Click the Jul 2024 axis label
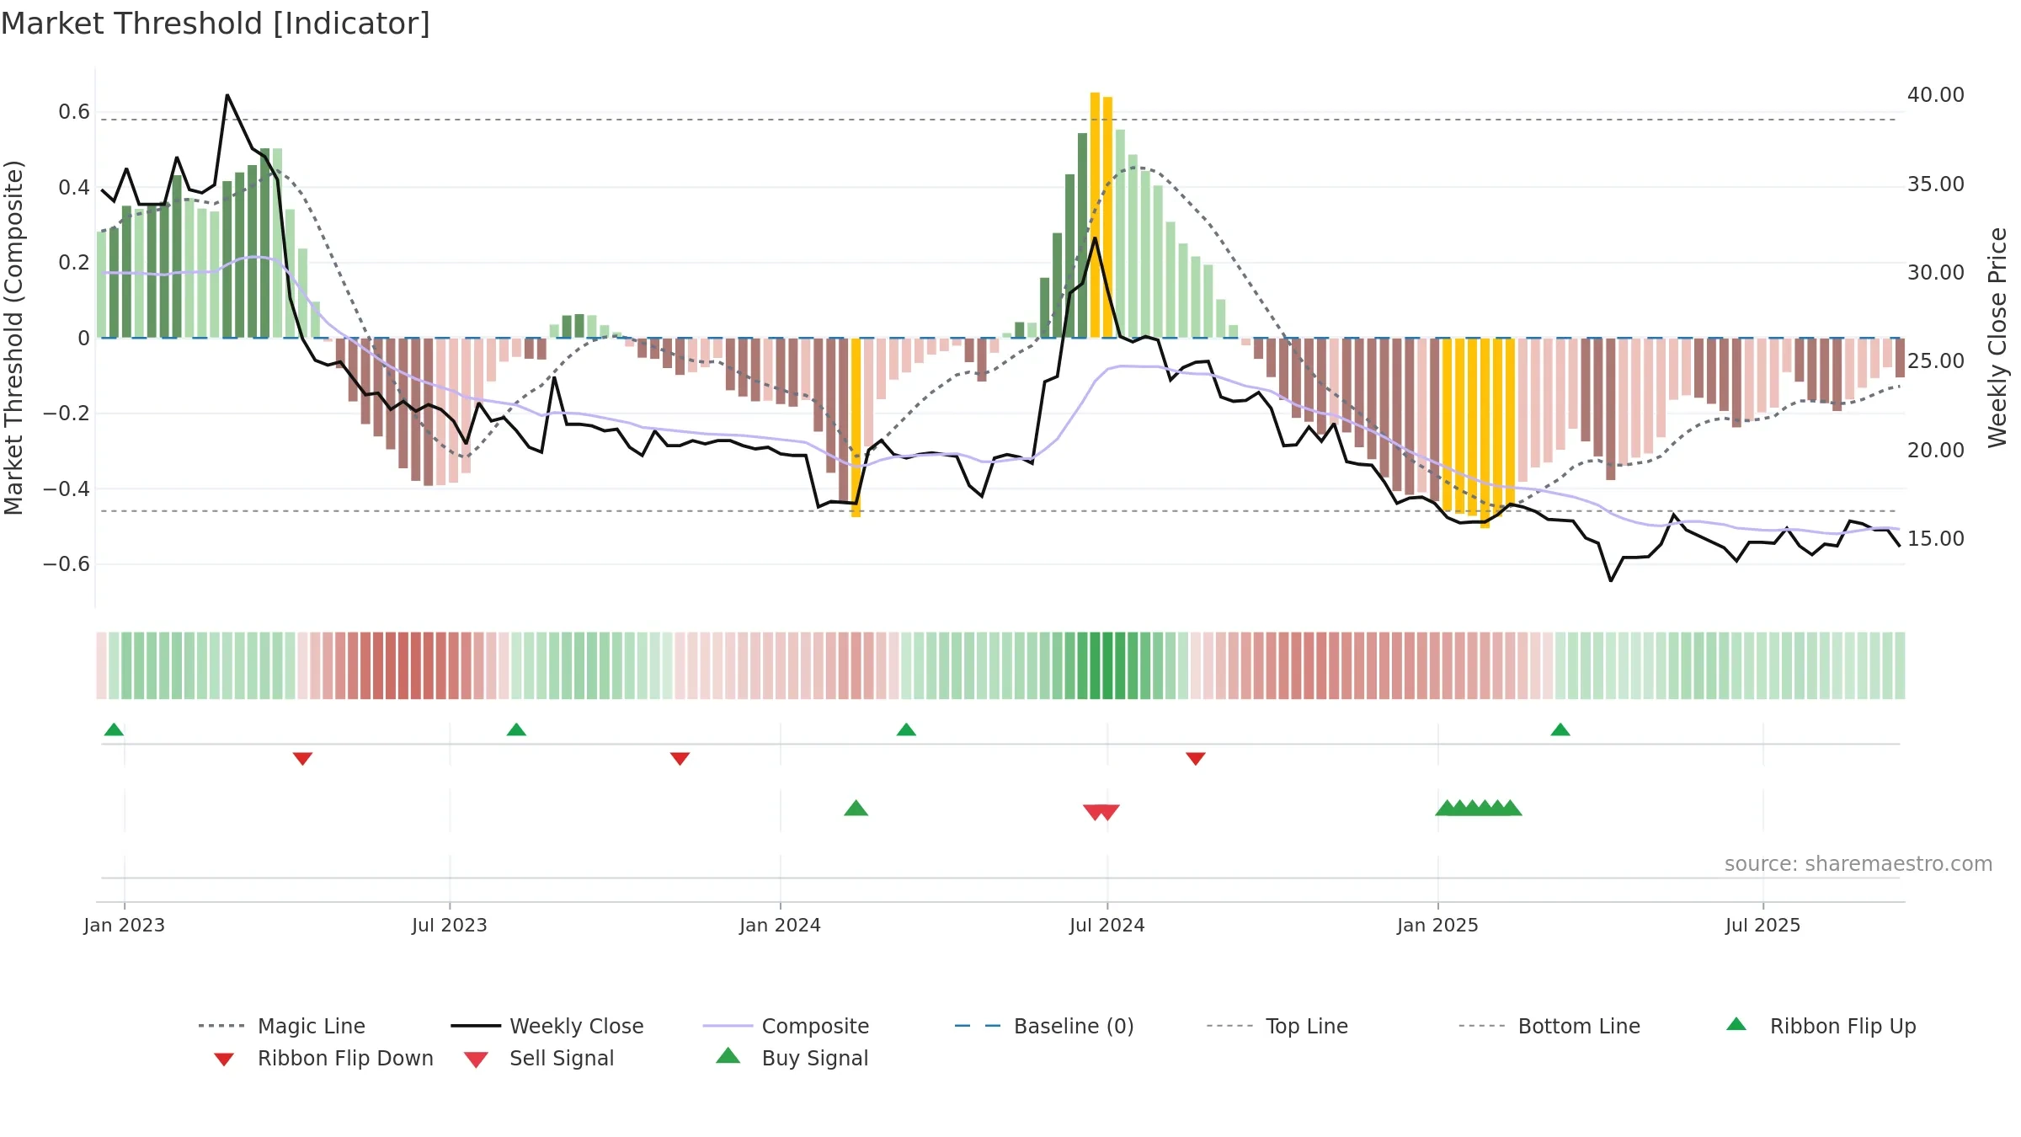 [1107, 925]
